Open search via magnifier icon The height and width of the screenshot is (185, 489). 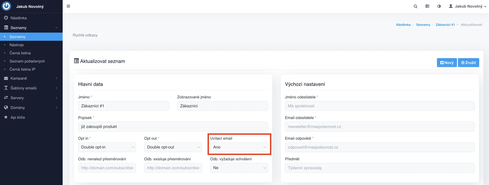coord(415,6)
